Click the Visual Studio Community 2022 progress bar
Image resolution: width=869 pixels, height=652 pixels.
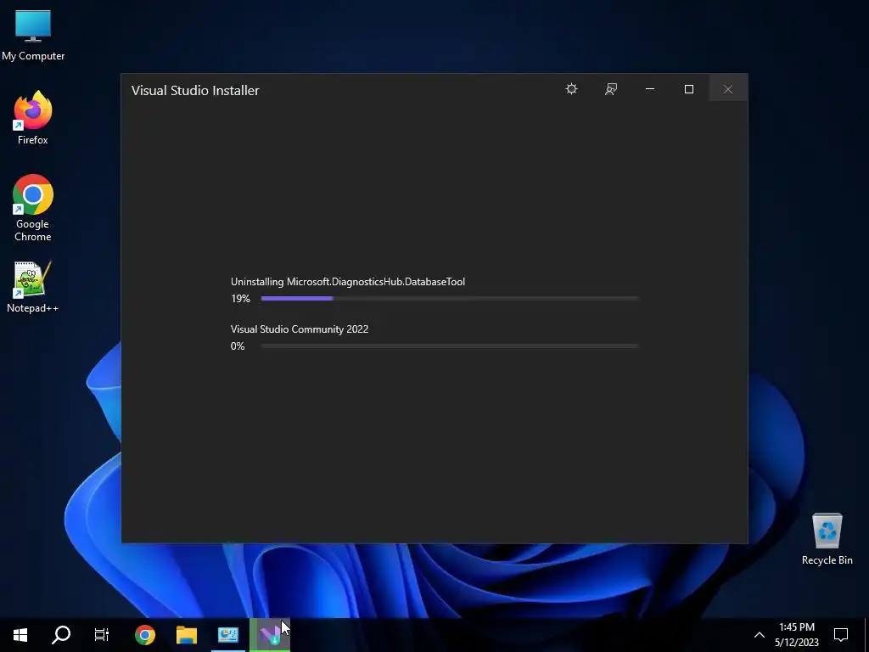[450, 346]
